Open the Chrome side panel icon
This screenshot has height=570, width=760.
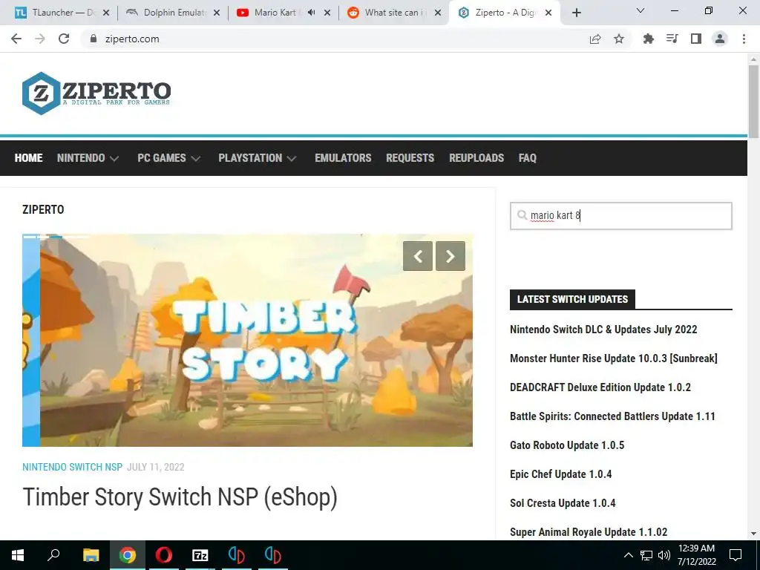[696, 39]
